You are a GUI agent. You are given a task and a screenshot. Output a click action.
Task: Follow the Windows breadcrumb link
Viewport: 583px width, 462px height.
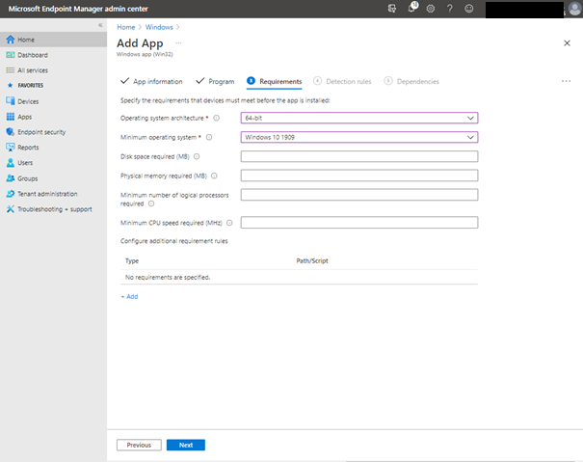tap(159, 27)
